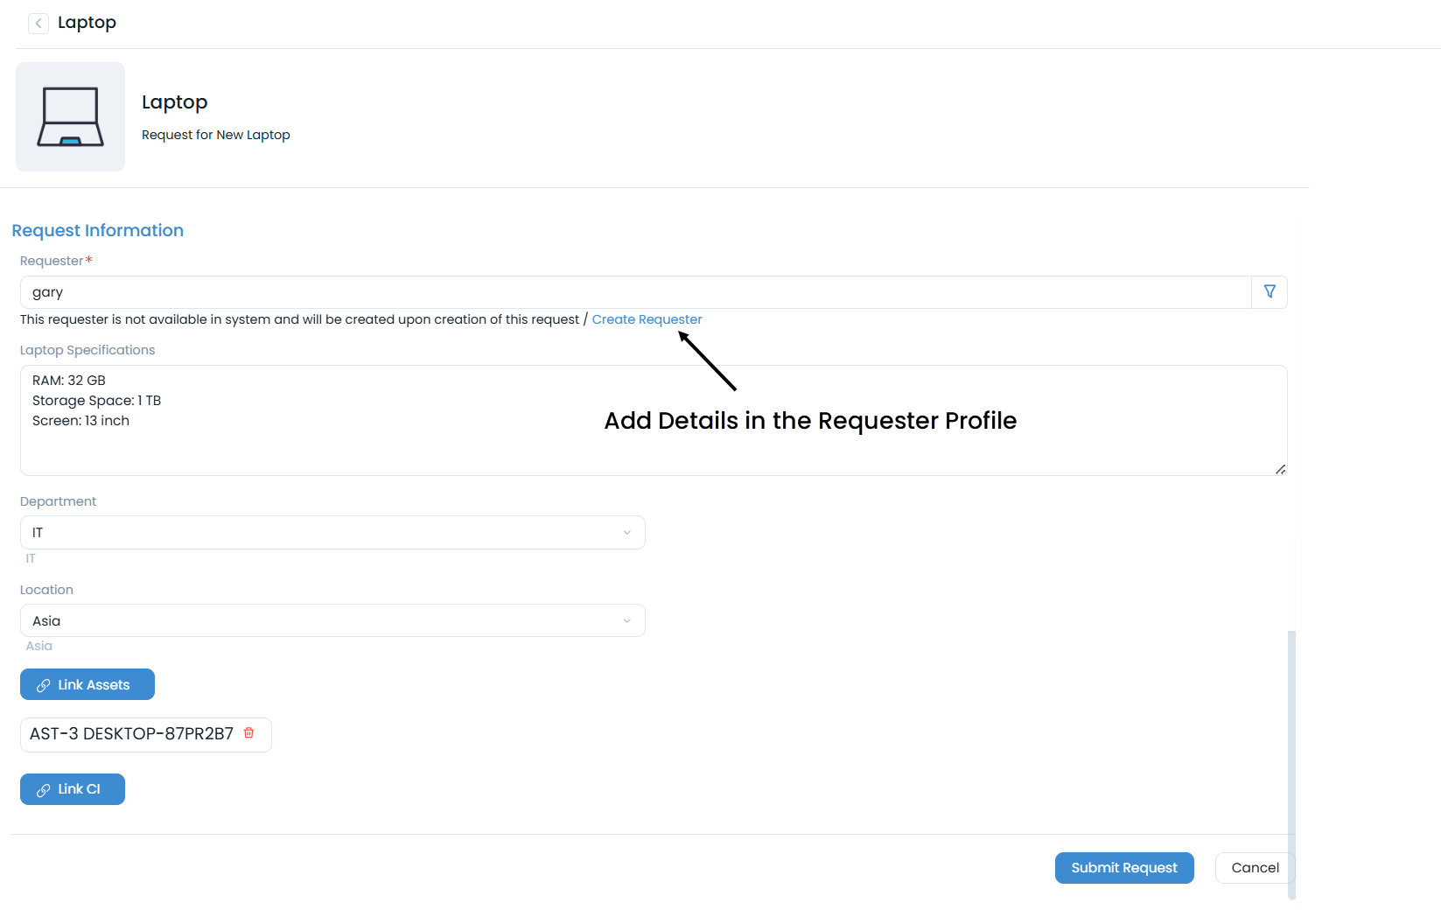The width and height of the screenshot is (1441, 910).
Task: Expand the Department chevron arrow
Action: [x=626, y=532]
